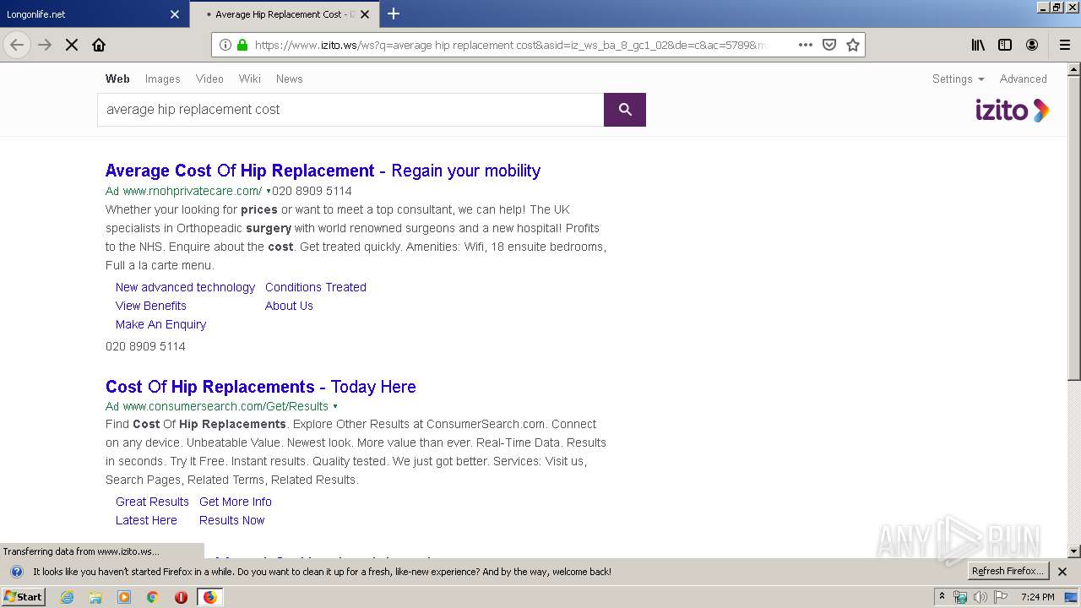
Task: Open the Firefox Account icon
Action: [x=1032, y=45]
